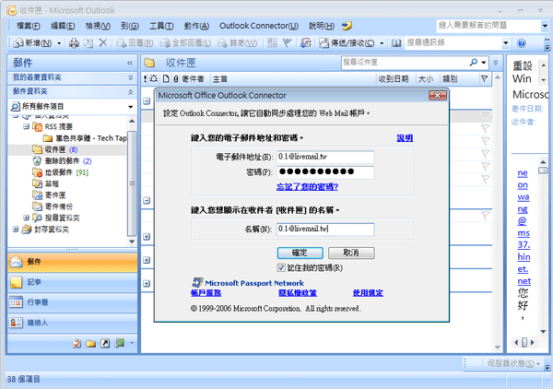
Task: Open the Address Book icon
Action: pos(396,43)
